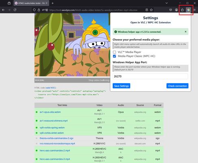198x163 pixels.
Task: Close the HTML5 audio/video tester tab
Action: [x=47, y=3]
